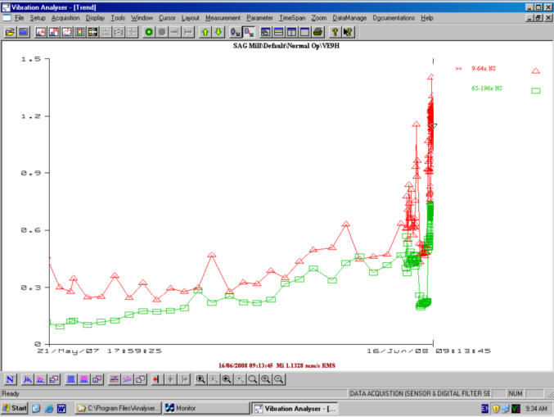Click the trend-with-alarm-limits icon in bottom toolbar

point(114,379)
